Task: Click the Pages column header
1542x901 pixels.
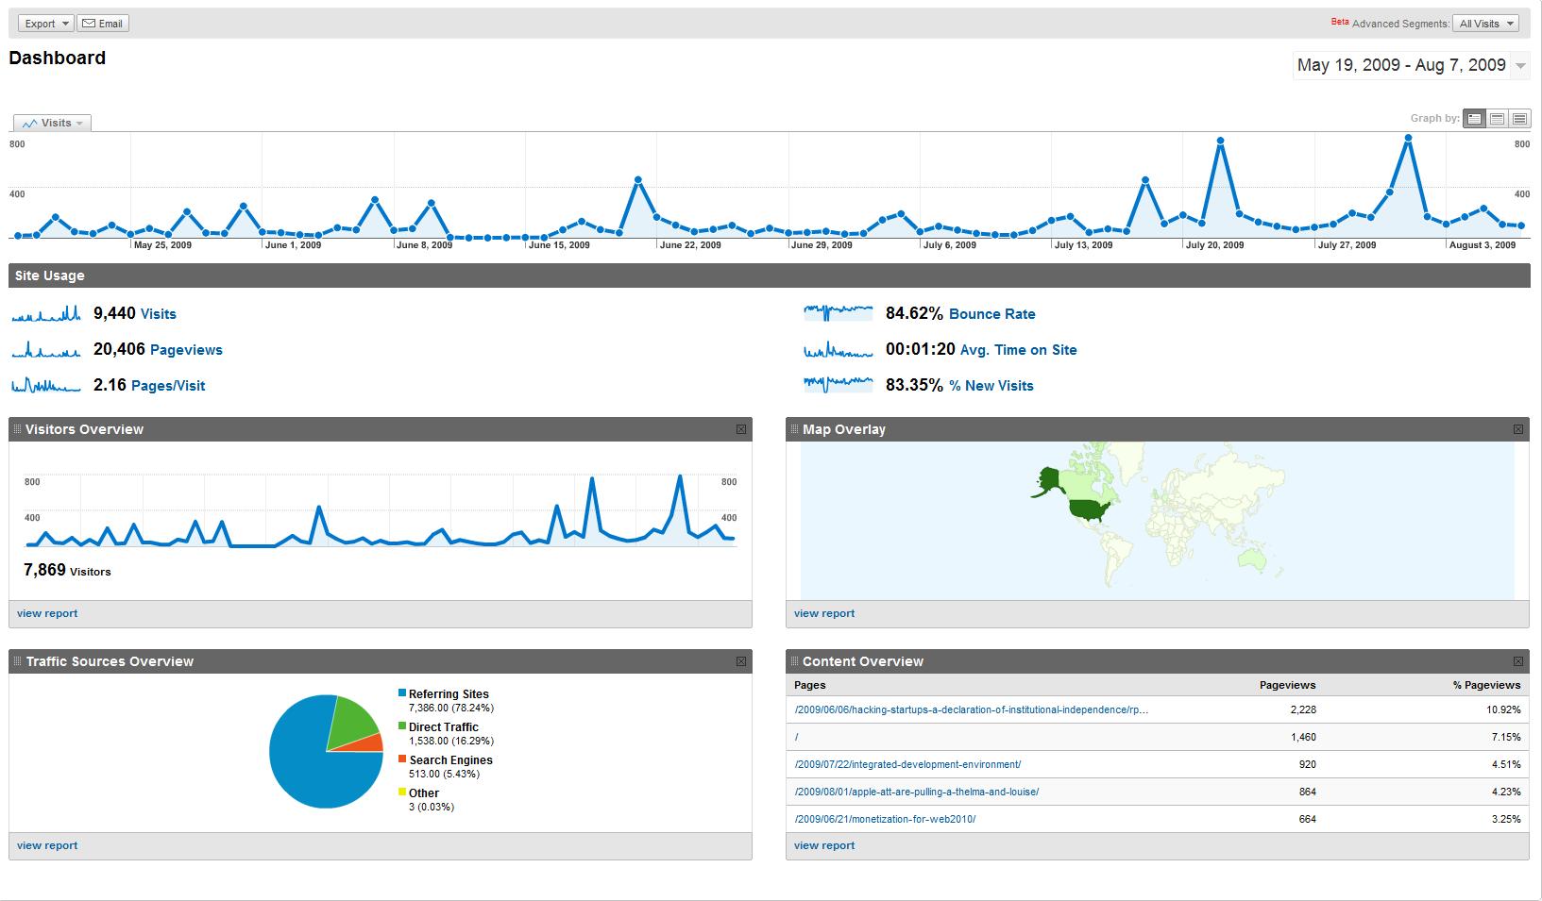Action: (x=810, y=685)
